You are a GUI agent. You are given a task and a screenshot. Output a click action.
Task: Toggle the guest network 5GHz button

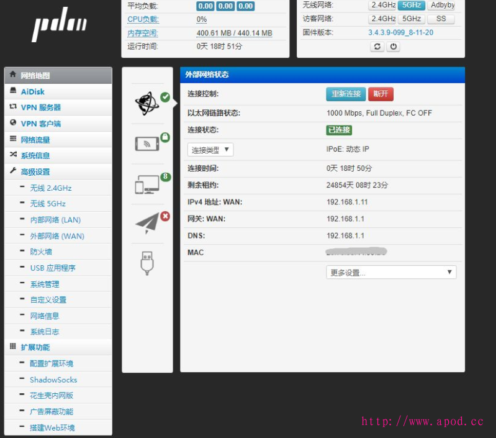tap(411, 19)
